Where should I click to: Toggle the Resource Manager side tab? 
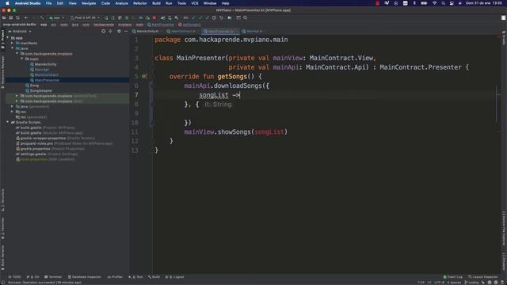[2, 71]
